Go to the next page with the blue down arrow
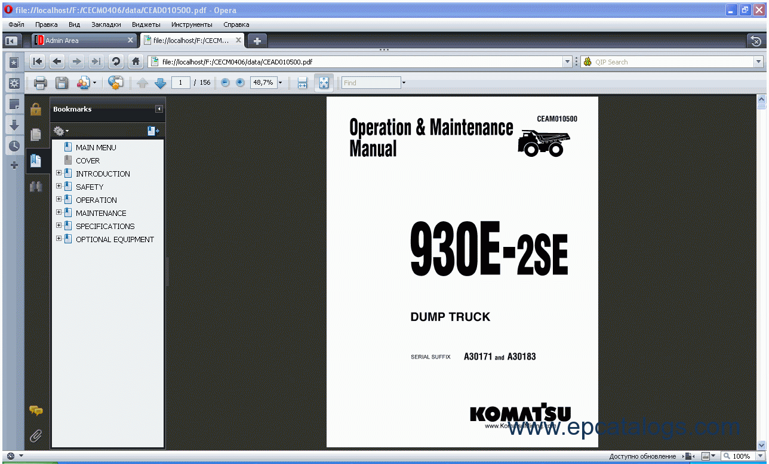The width and height of the screenshot is (769, 464). pyautogui.click(x=160, y=83)
